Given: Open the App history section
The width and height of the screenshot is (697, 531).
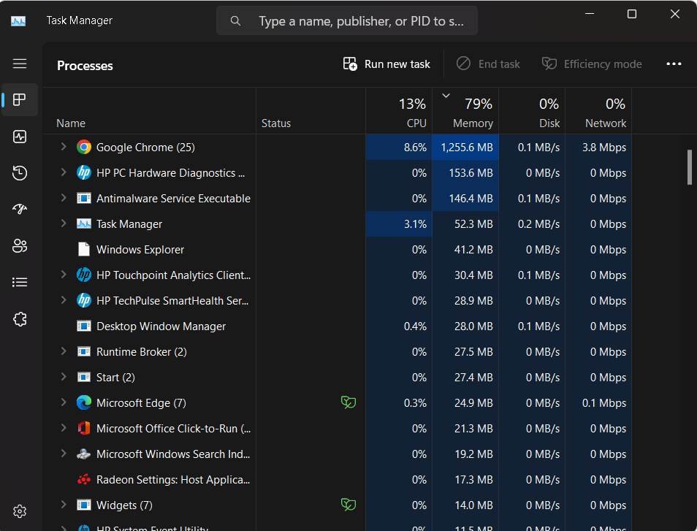Looking at the screenshot, I should [19, 173].
